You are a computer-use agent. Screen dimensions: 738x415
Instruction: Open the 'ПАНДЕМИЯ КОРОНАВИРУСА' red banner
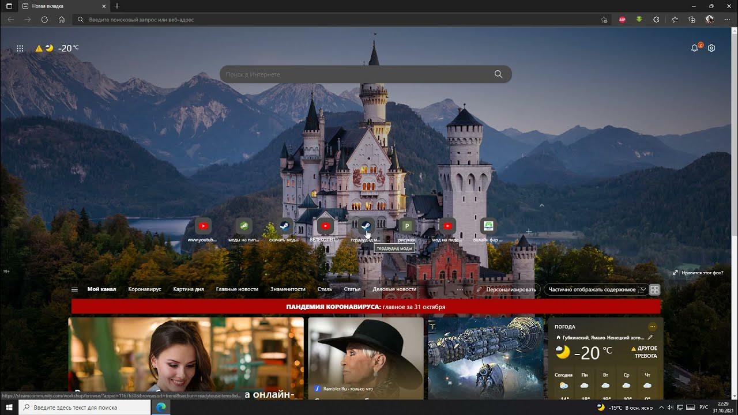[366, 307]
